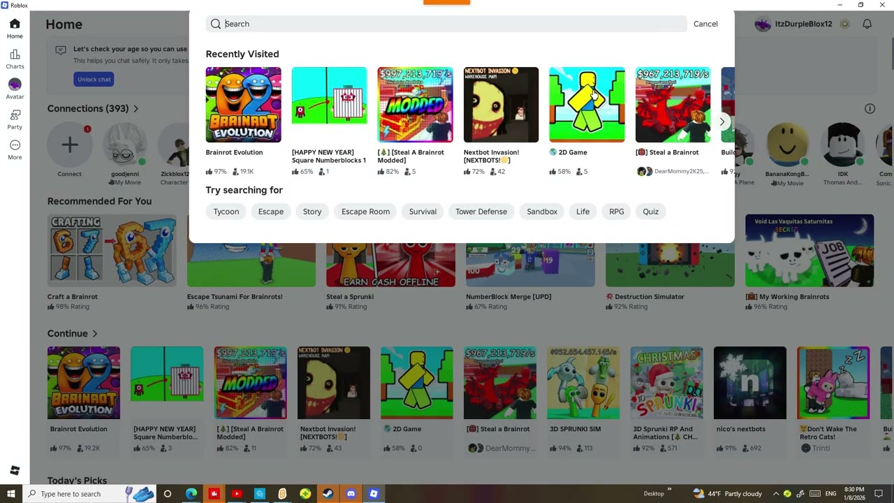Click the IDK connection avatar
The height and width of the screenshot is (503, 894).
[x=843, y=145]
